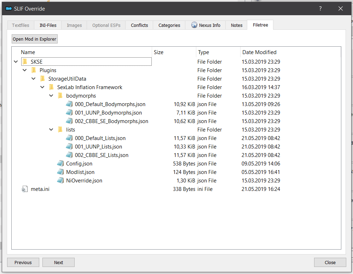Click the meta.ini settings file icon

tap(25, 189)
